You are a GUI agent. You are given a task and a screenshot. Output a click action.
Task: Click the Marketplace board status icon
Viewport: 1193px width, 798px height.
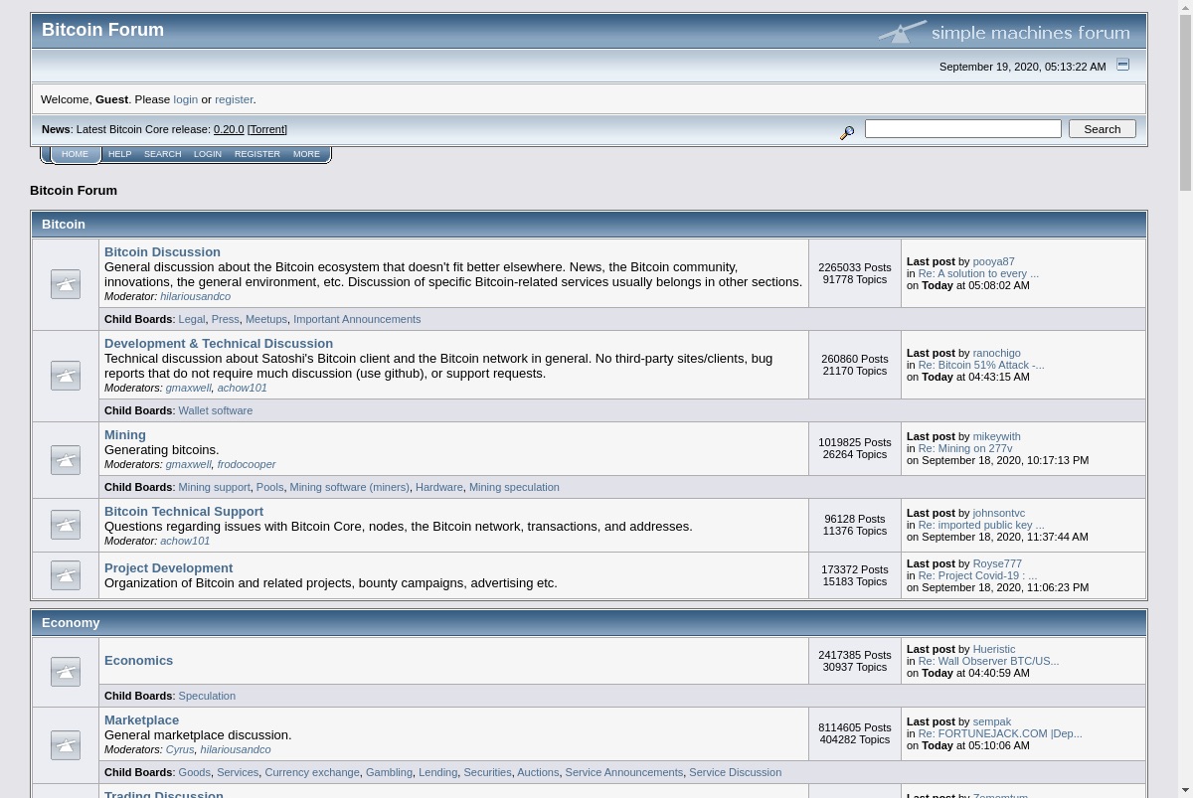tap(66, 745)
